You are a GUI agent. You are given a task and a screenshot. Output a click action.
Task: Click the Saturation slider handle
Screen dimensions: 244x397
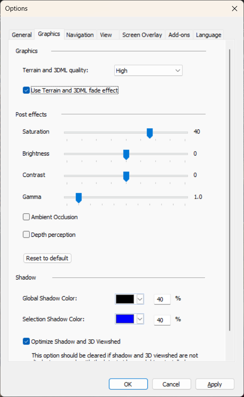(x=150, y=133)
